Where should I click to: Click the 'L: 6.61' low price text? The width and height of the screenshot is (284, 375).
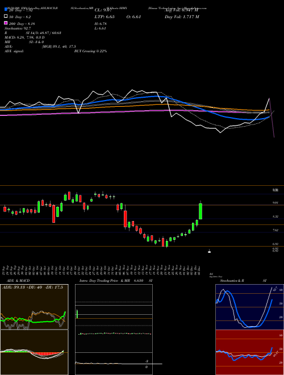click(x=101, y=28)
